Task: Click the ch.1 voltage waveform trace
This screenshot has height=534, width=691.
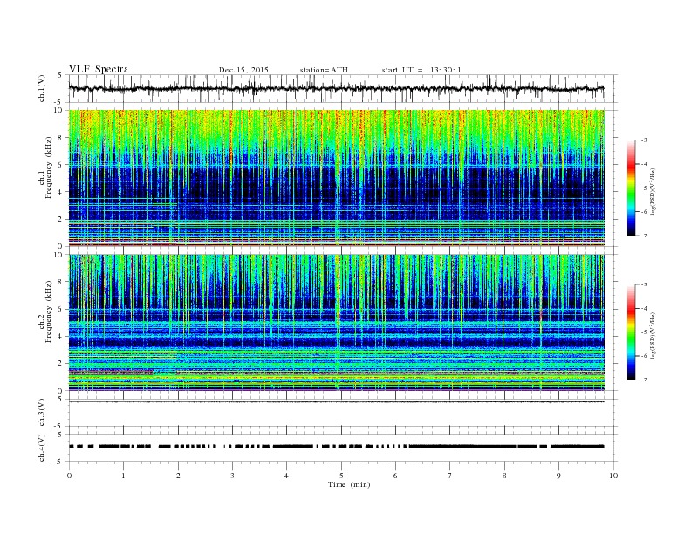Action: (336, 88)
